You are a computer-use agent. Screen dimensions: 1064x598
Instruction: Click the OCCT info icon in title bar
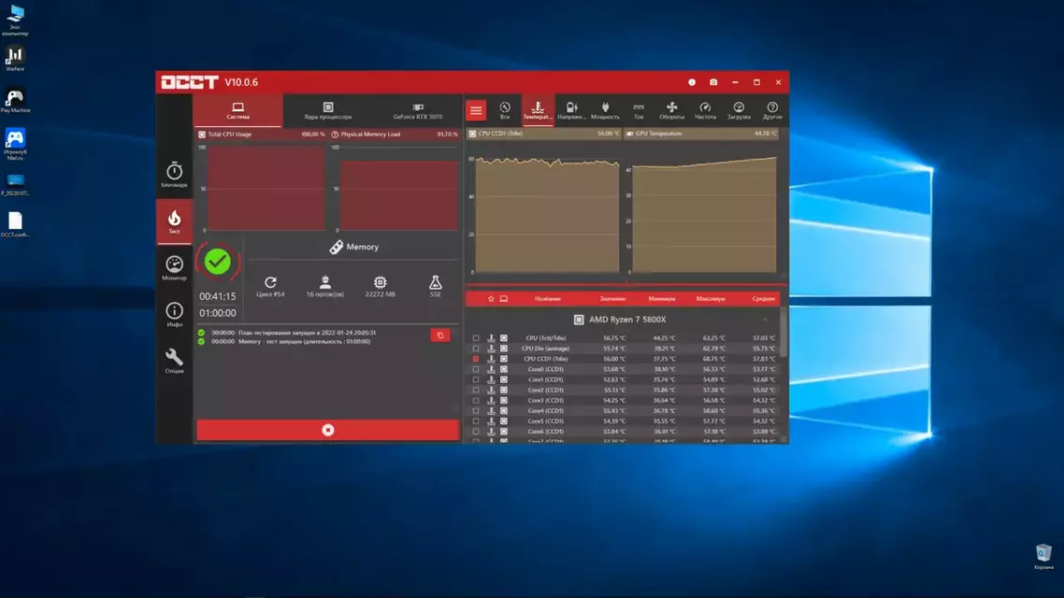click(x=692, y=82)
